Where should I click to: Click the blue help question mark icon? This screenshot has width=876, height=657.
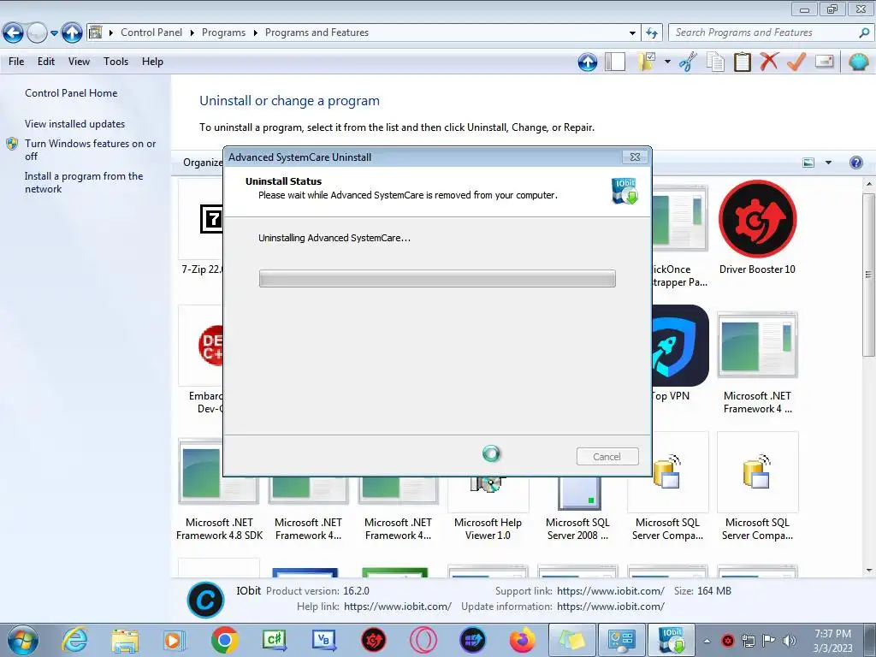[855, 163]
